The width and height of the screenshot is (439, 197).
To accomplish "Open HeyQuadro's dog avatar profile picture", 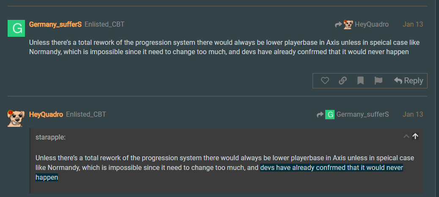I will tap(16, 118).
